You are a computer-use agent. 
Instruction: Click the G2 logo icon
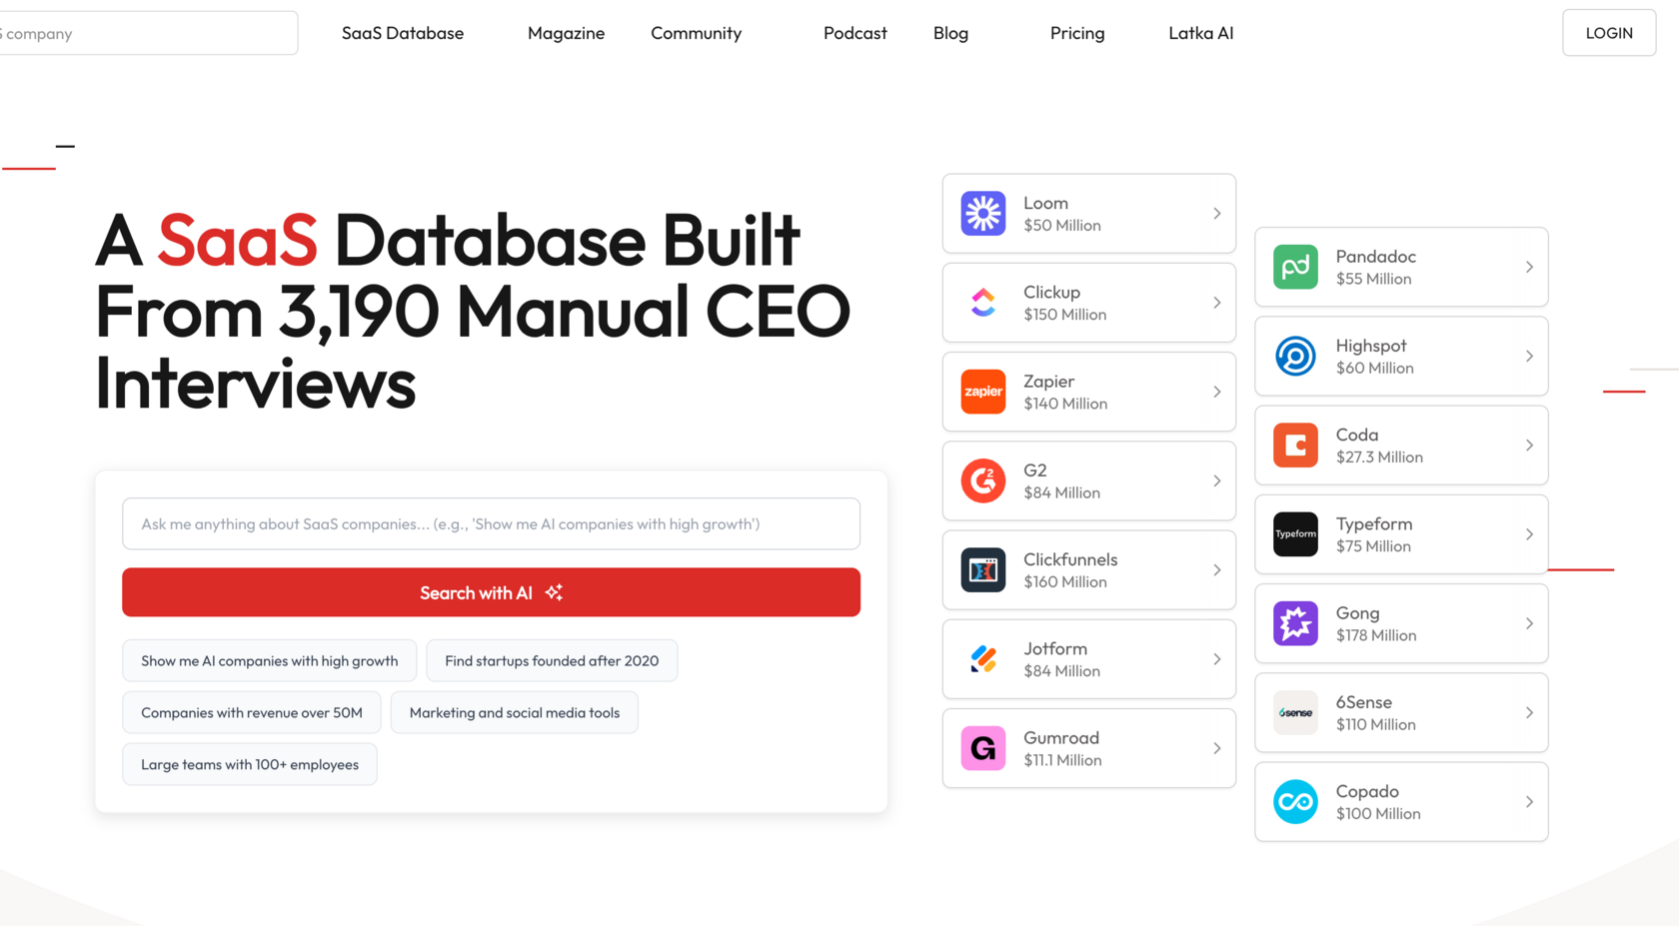click(983, 480)
